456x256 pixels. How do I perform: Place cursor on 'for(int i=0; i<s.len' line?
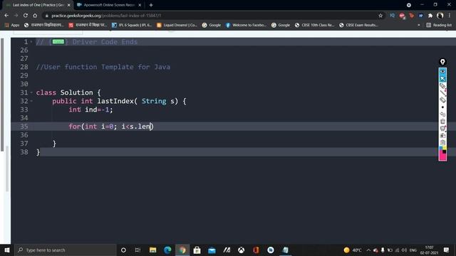[111, 127]
